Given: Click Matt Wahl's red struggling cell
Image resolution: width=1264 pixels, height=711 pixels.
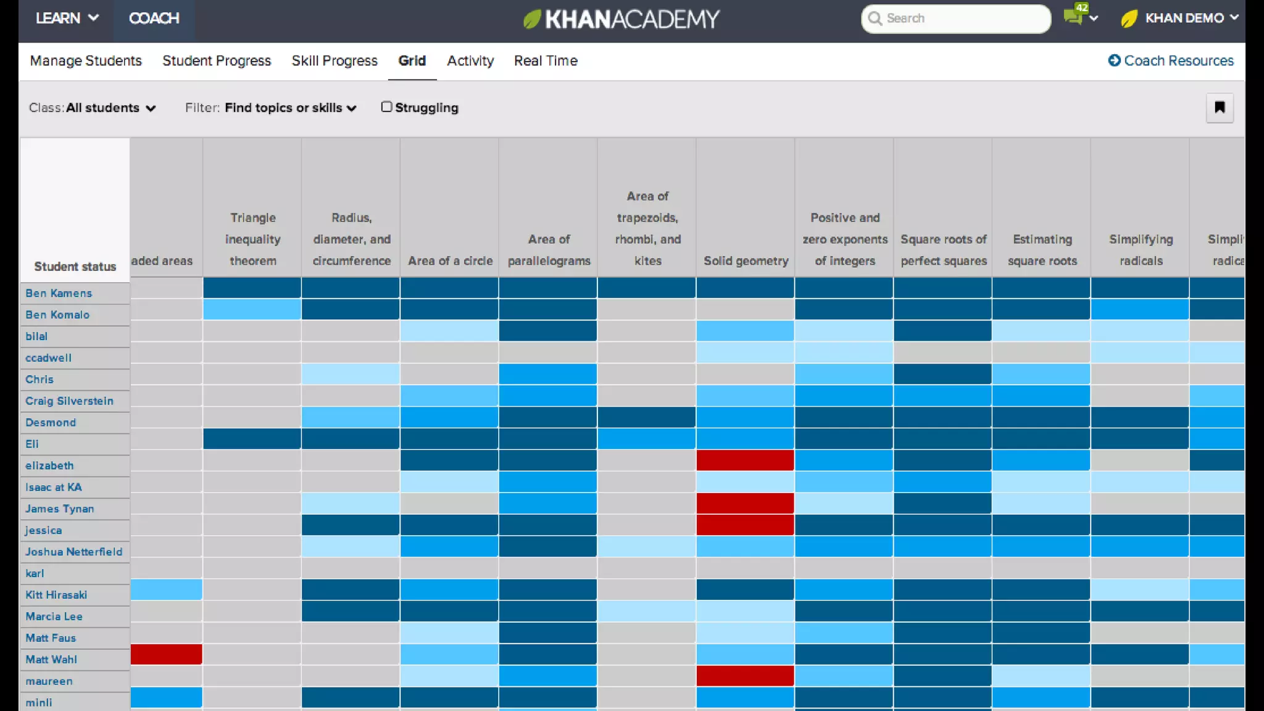Looking at the screenshot, I should pyautogui.click(x=166, y=654).
